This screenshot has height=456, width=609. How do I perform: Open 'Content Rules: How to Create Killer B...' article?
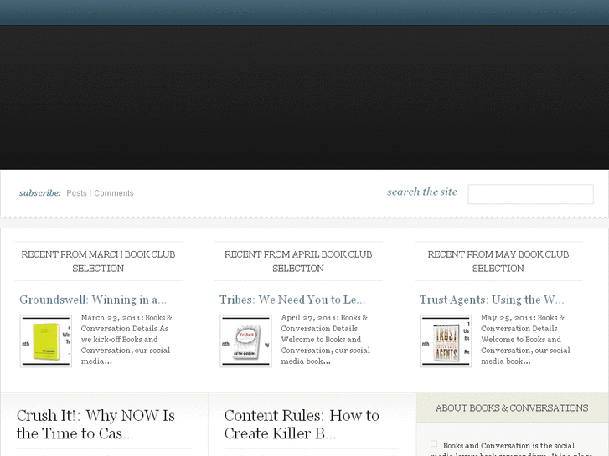[x=302, y=424]
